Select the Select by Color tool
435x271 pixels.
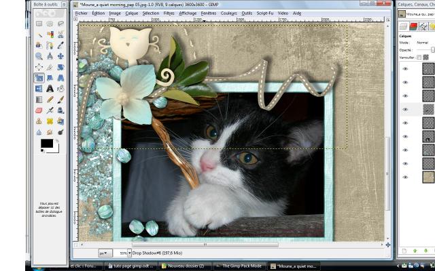(50, 35)
